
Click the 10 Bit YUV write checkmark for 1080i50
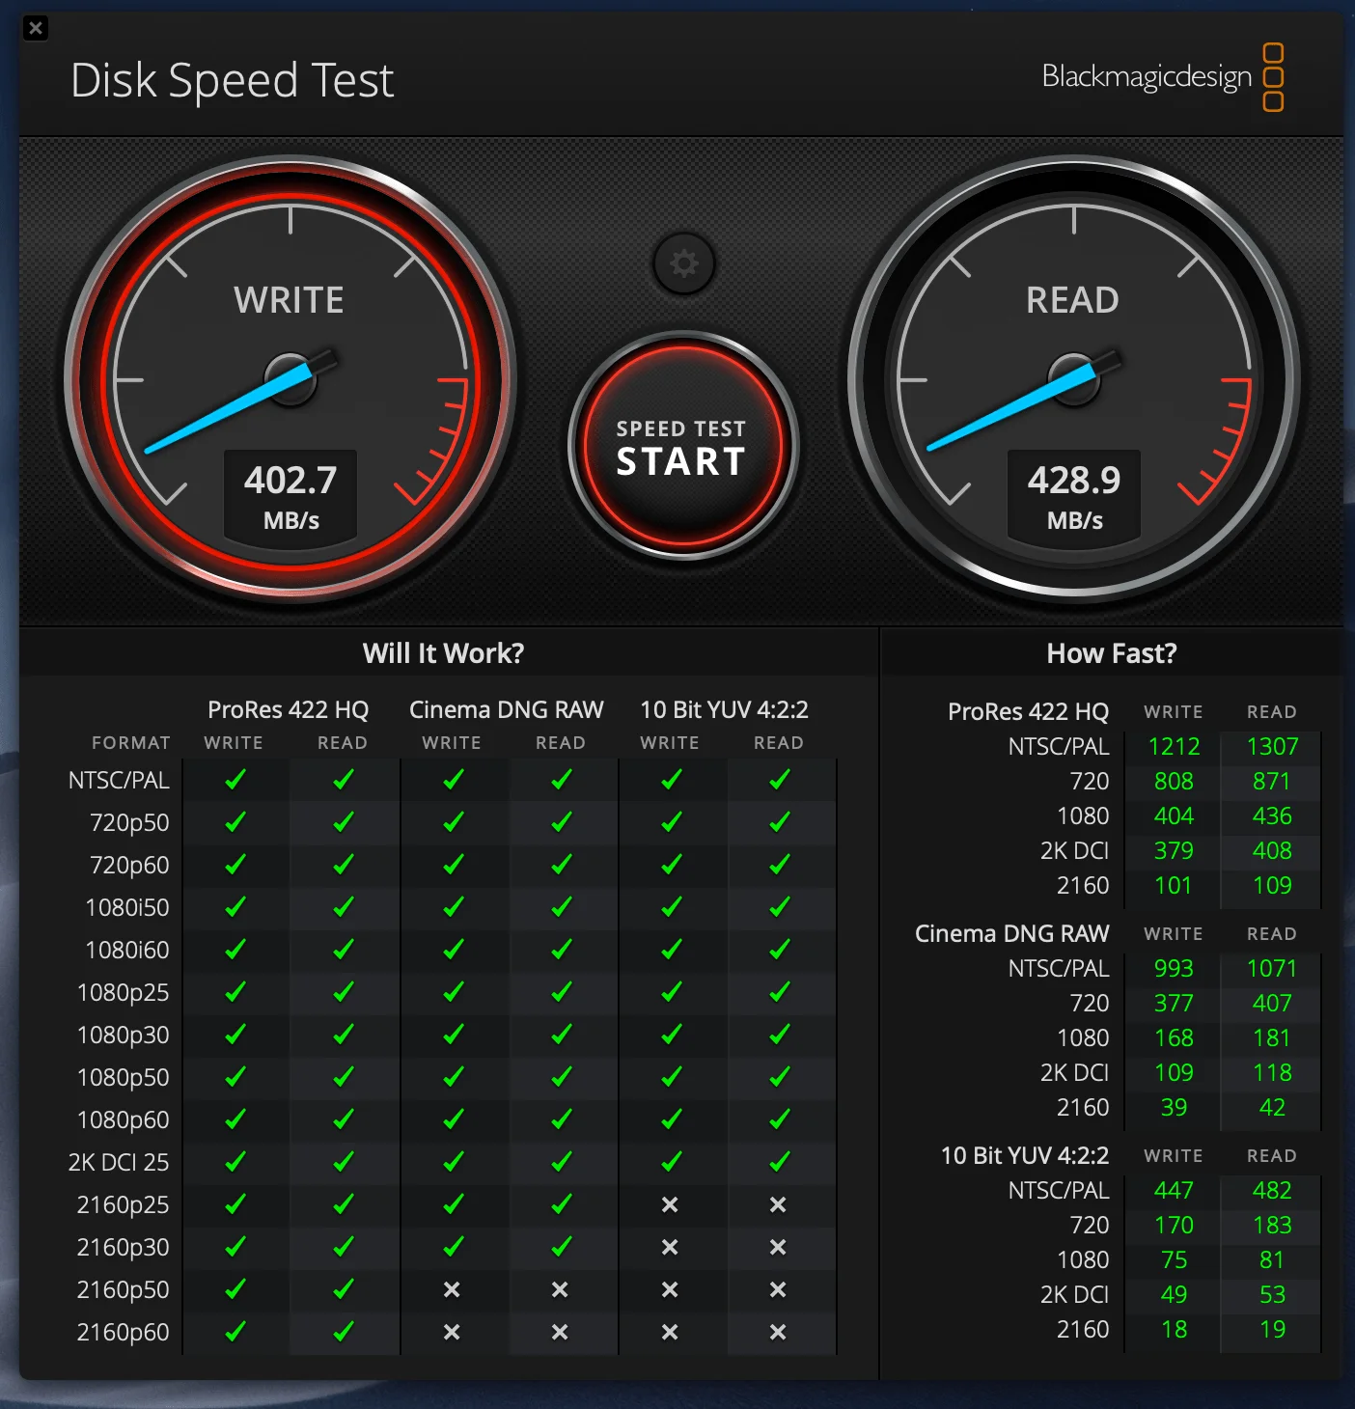pyautogui.click(x=671, y=907)
